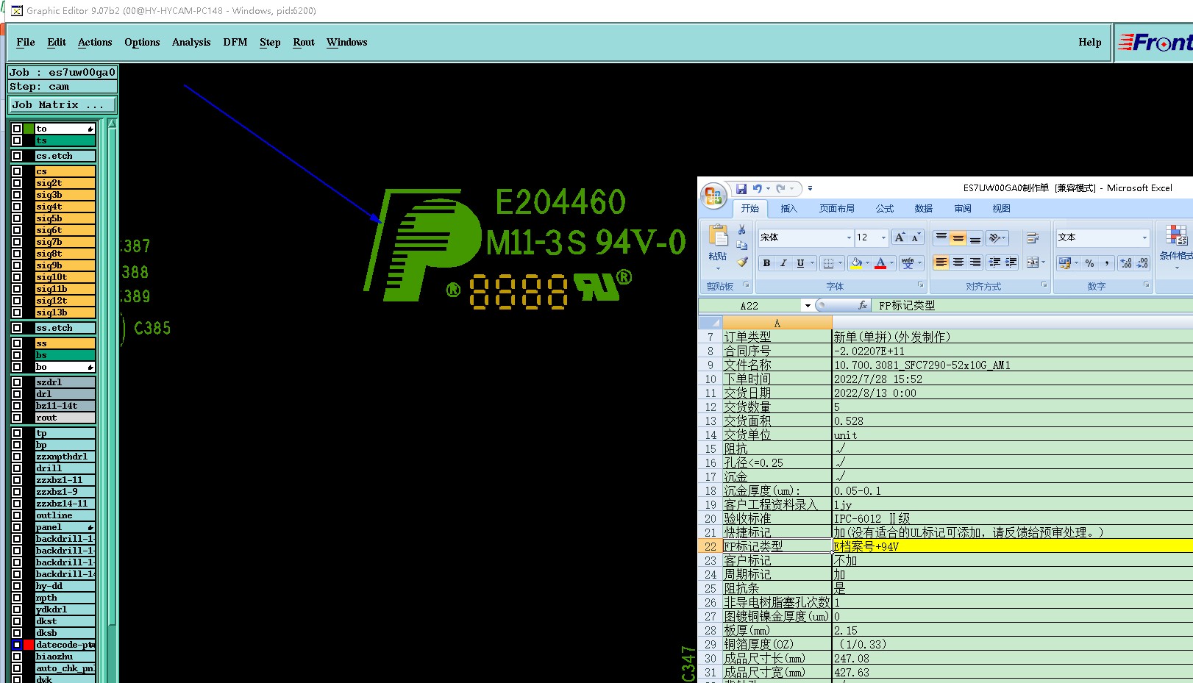Toggle the checkbox for layer drl
1193x683 pixels.
pyautogui.click(x=17, y=394)
